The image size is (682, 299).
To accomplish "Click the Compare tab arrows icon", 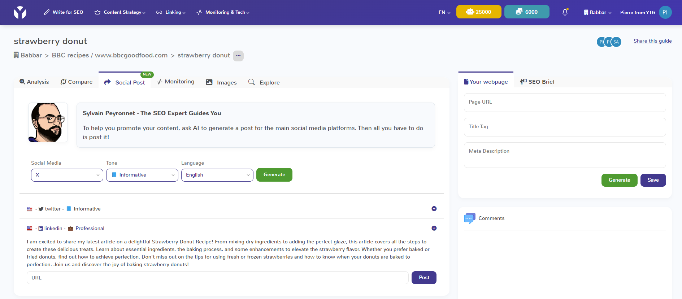I will (x=64, y=82).
